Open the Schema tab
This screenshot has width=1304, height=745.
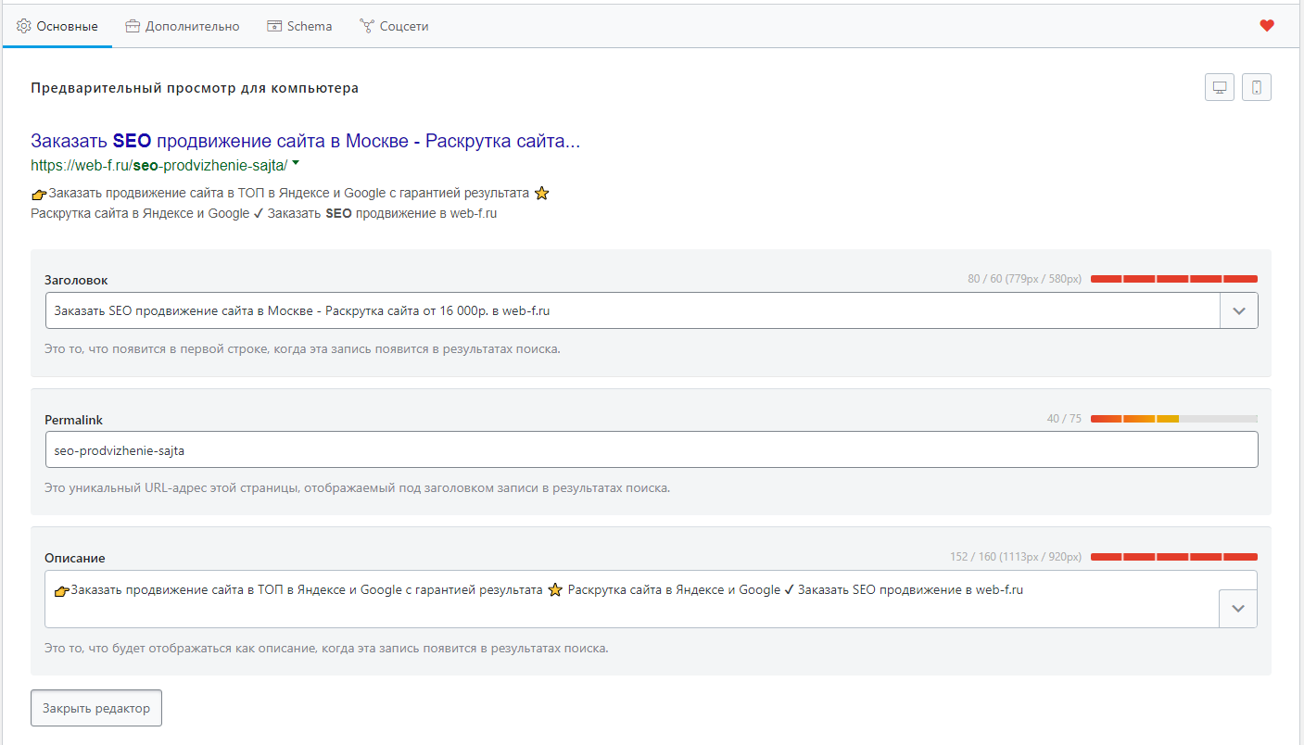point(299,26)
